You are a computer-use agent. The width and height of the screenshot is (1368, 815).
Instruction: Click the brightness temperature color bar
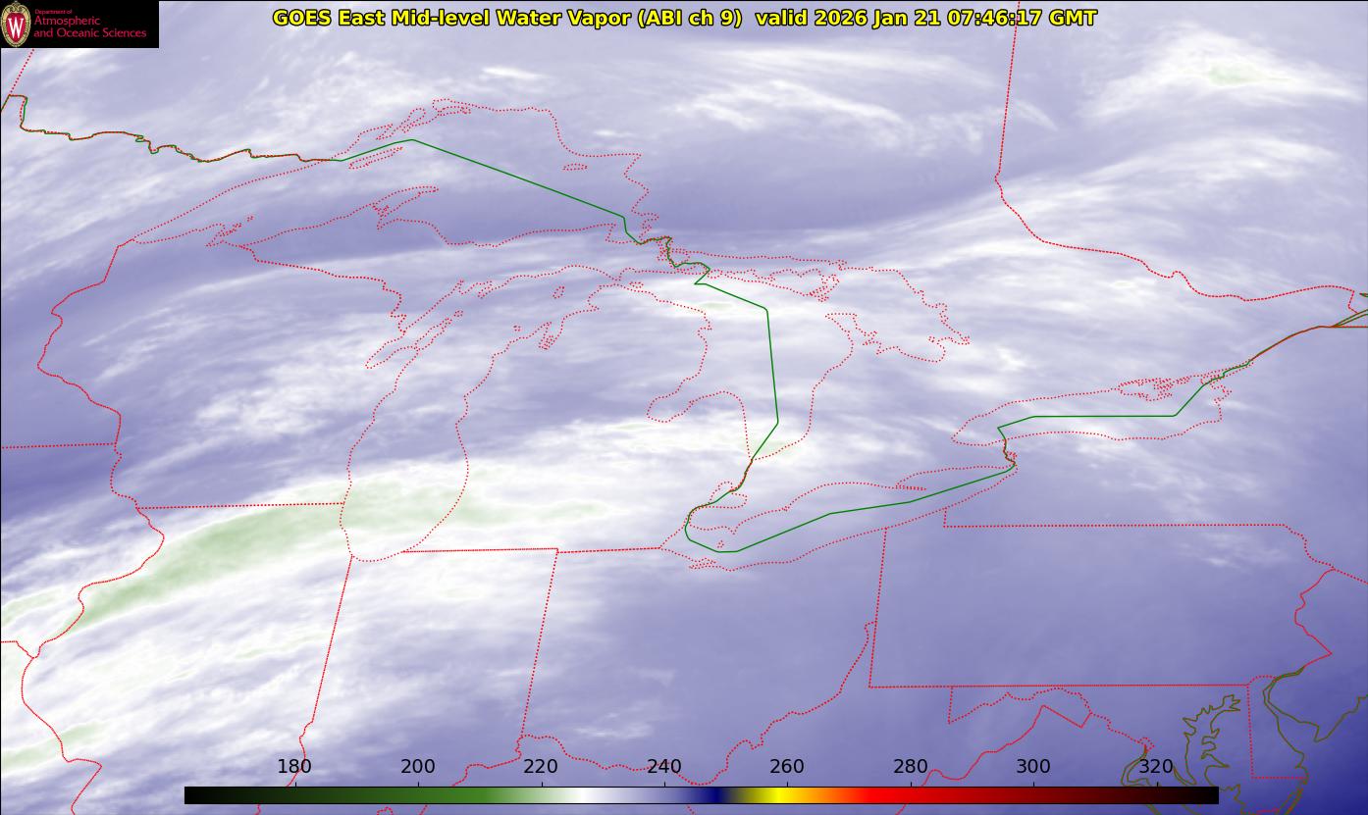click(x=701, y=794)
